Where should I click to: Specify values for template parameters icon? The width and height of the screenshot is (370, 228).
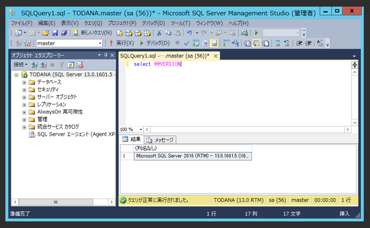coord(320,43)
